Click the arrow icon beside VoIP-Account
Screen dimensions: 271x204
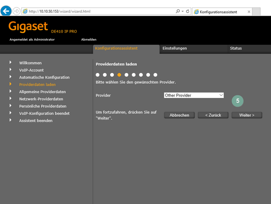(11, 70)
